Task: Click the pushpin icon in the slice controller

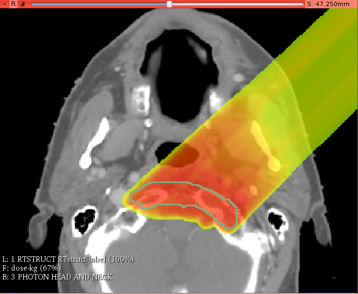Action: pos(4,4)
